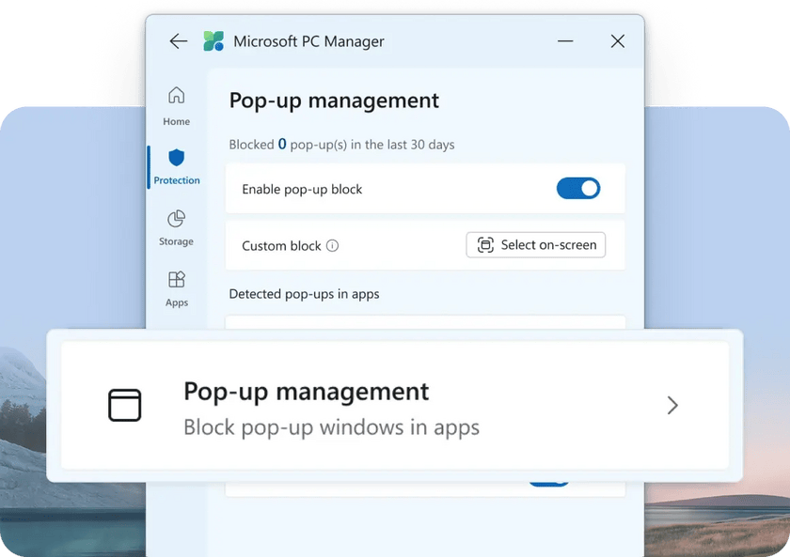Image resolution: width=790 pixels, height=557 pixels.
Task: Click the blocked pop-ups count number
Action: [281, 144]
